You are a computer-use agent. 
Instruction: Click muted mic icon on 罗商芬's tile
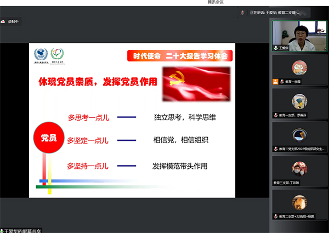point(276,115)
